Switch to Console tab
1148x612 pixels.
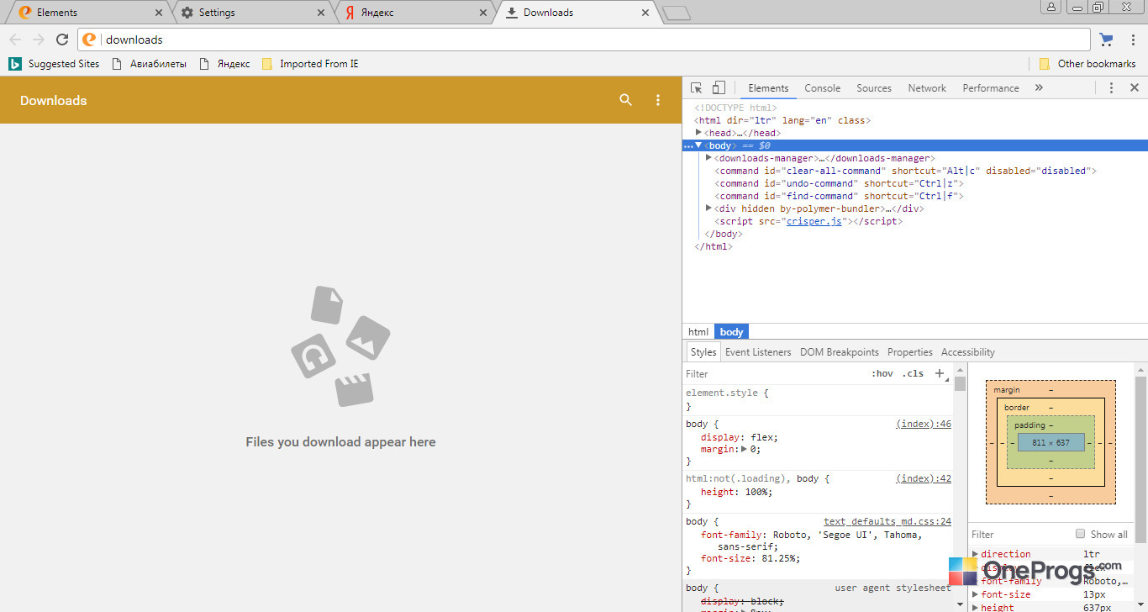822,87
